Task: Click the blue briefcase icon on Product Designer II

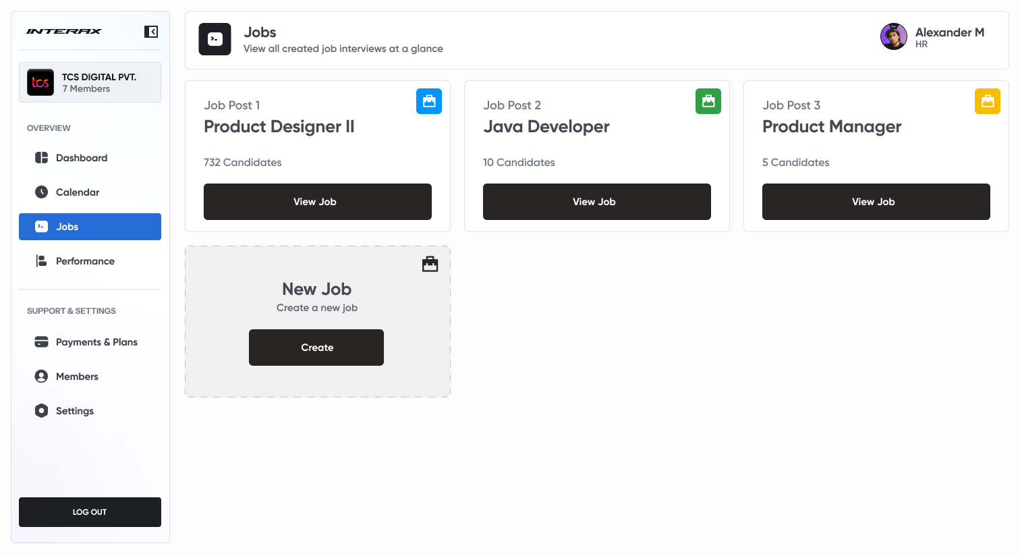Action: tap(429, 101)
